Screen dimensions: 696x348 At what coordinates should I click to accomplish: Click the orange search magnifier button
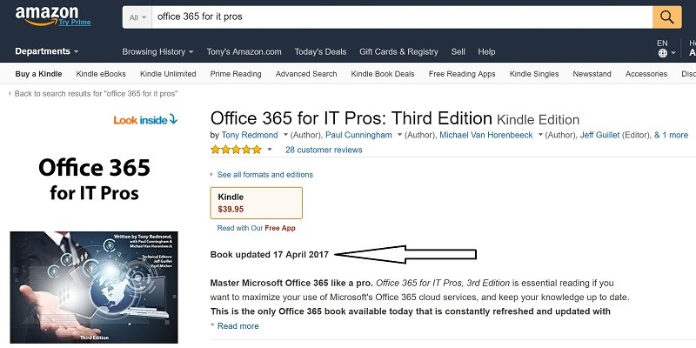pos(666,17)
